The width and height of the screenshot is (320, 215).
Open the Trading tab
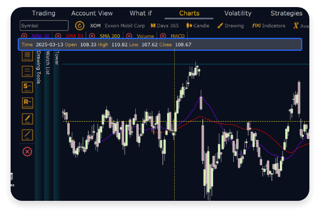pos(44,13)
